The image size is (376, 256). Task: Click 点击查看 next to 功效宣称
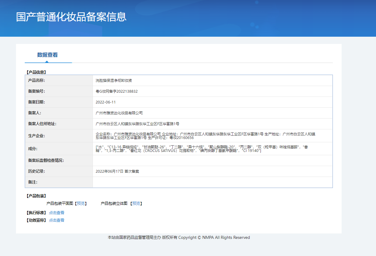coord(56,220)
